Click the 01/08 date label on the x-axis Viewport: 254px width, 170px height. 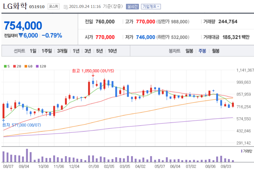pos(94,166)
